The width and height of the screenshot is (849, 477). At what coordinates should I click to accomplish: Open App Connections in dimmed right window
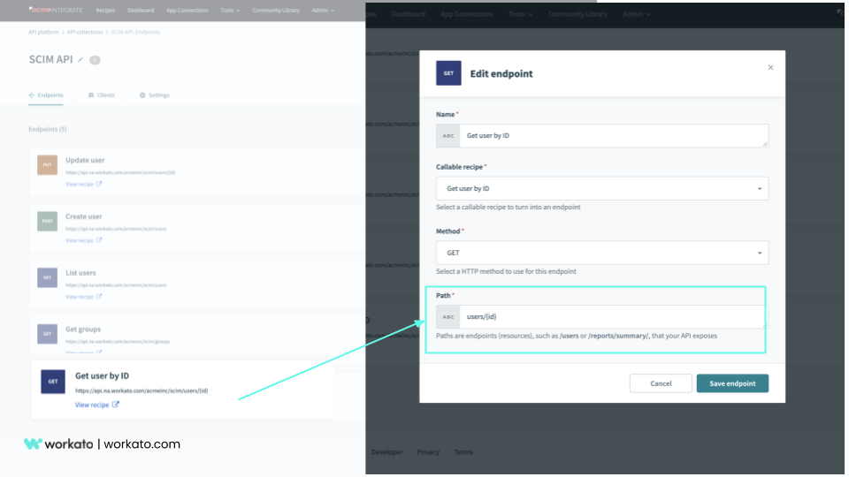tap(467, 14)
